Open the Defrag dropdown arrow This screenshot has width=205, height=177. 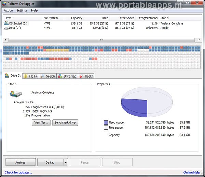coord(66,162)
